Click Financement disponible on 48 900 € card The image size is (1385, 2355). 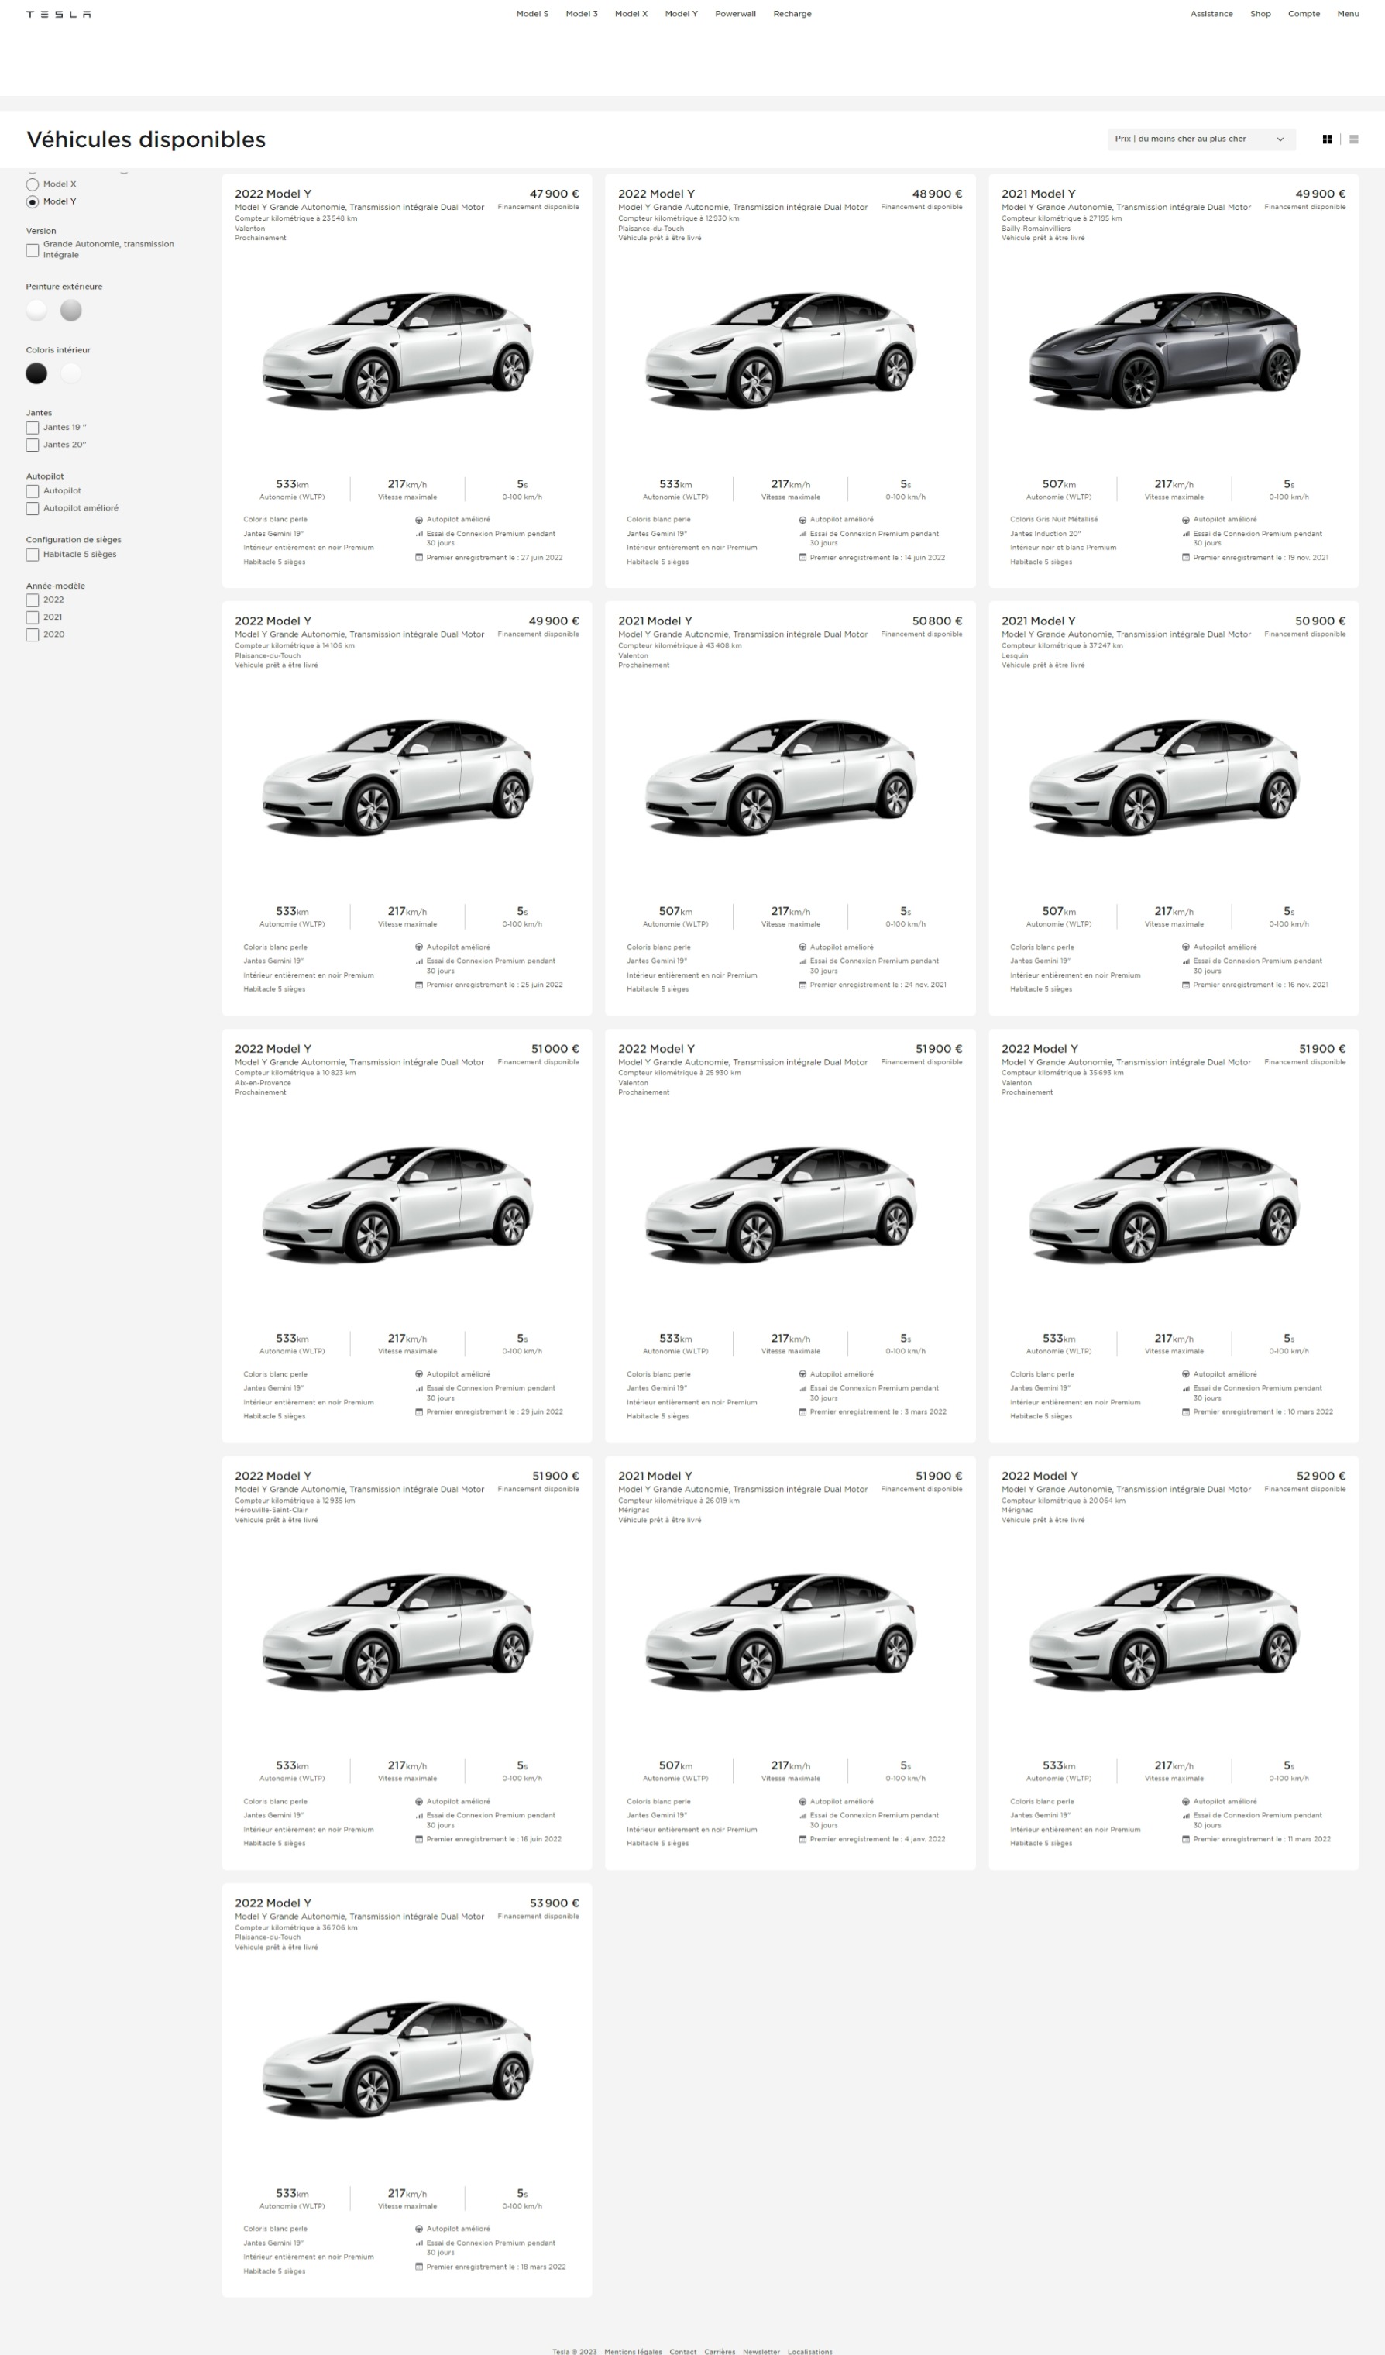tap(922, 208)
